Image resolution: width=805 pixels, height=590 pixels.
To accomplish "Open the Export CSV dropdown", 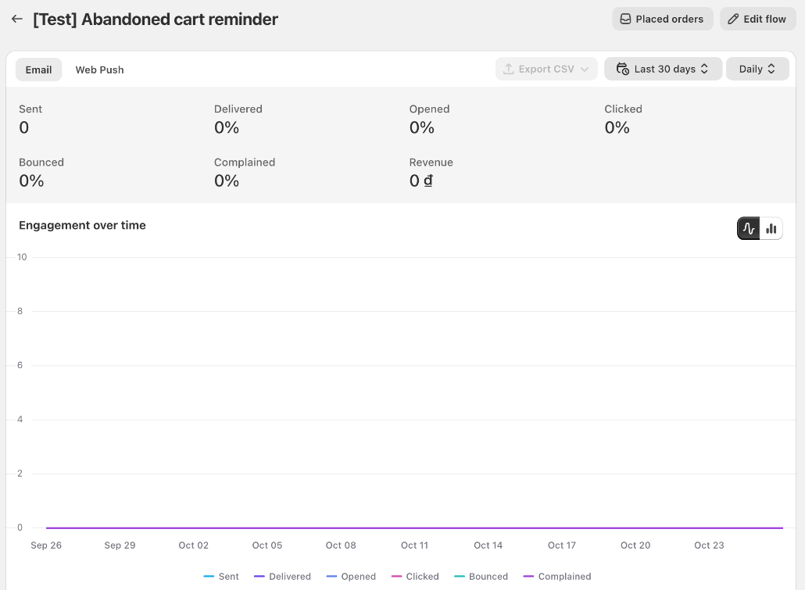I will 546,69.
